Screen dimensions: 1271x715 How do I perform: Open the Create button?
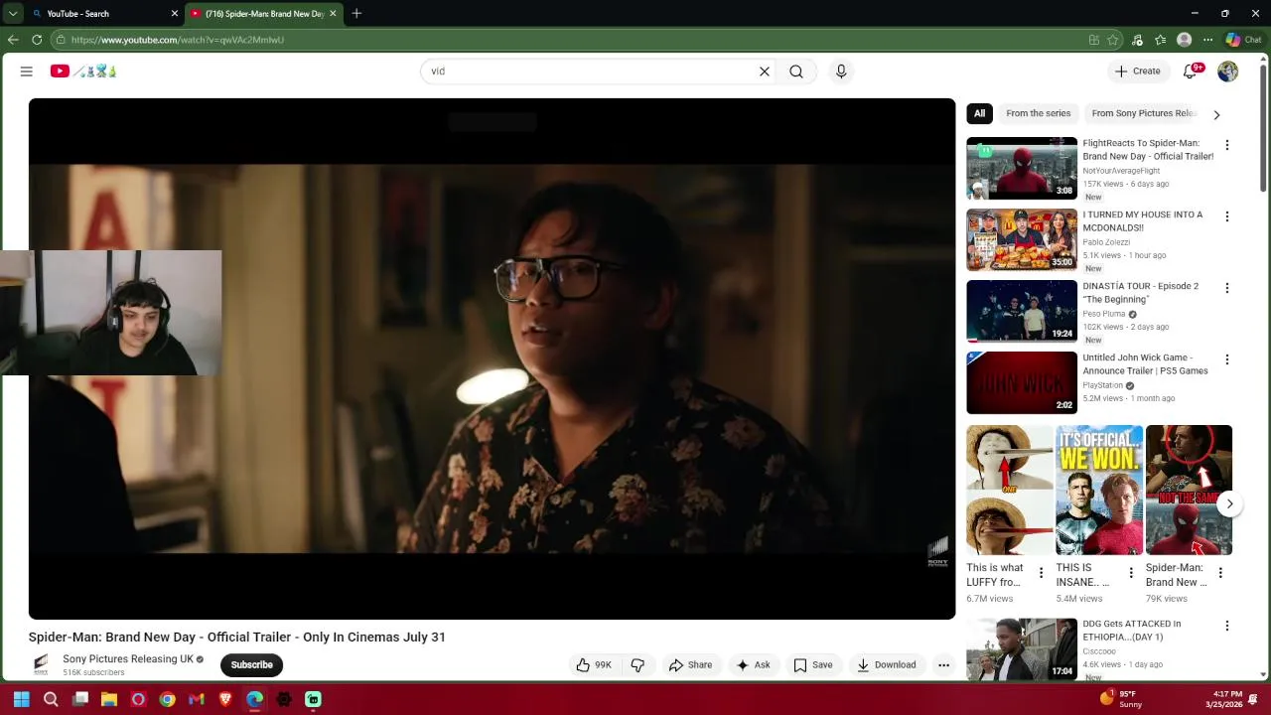(1137, 71)
